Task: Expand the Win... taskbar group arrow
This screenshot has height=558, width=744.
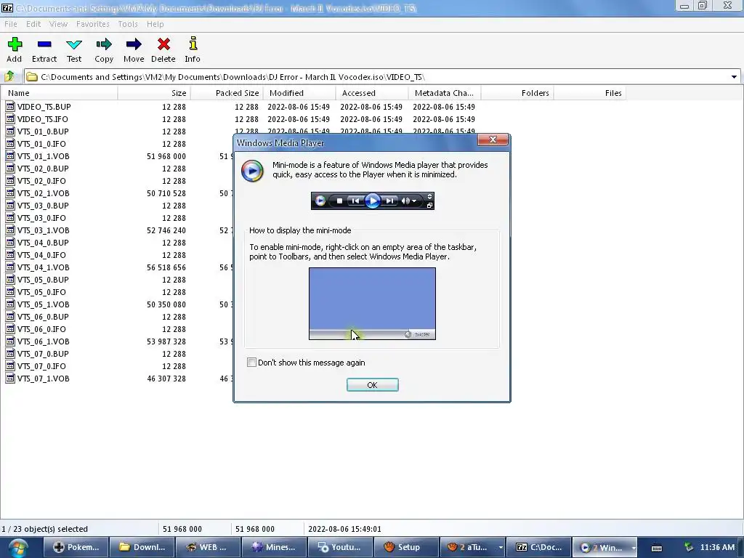Action: [633, 548]
